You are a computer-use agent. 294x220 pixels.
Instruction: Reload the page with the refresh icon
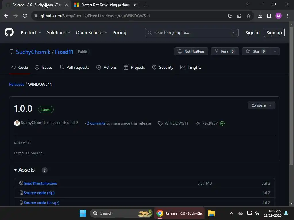[x=25, y=16]
